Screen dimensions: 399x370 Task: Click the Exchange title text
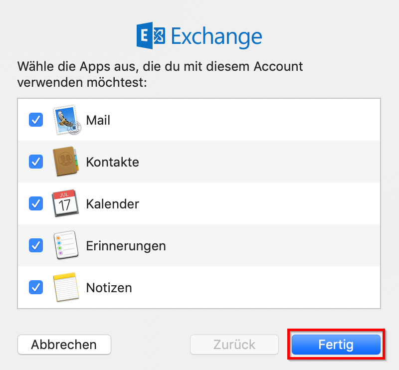[216, 37]
